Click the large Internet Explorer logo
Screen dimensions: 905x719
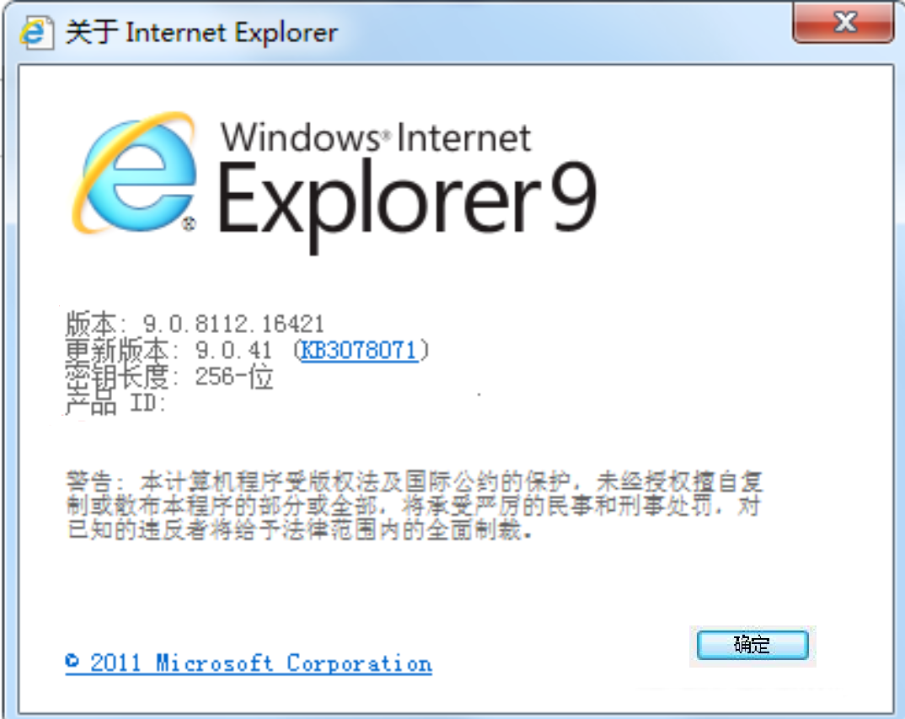point(135,174)
